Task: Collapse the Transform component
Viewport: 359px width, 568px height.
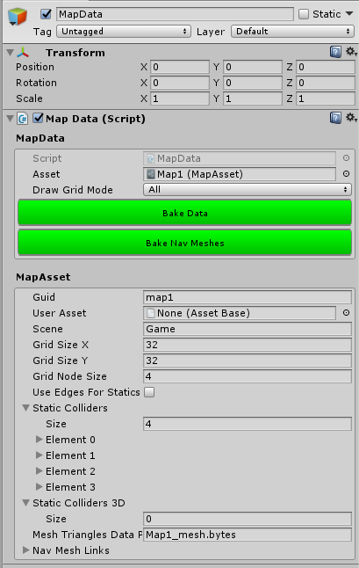Action: (11, 53)
